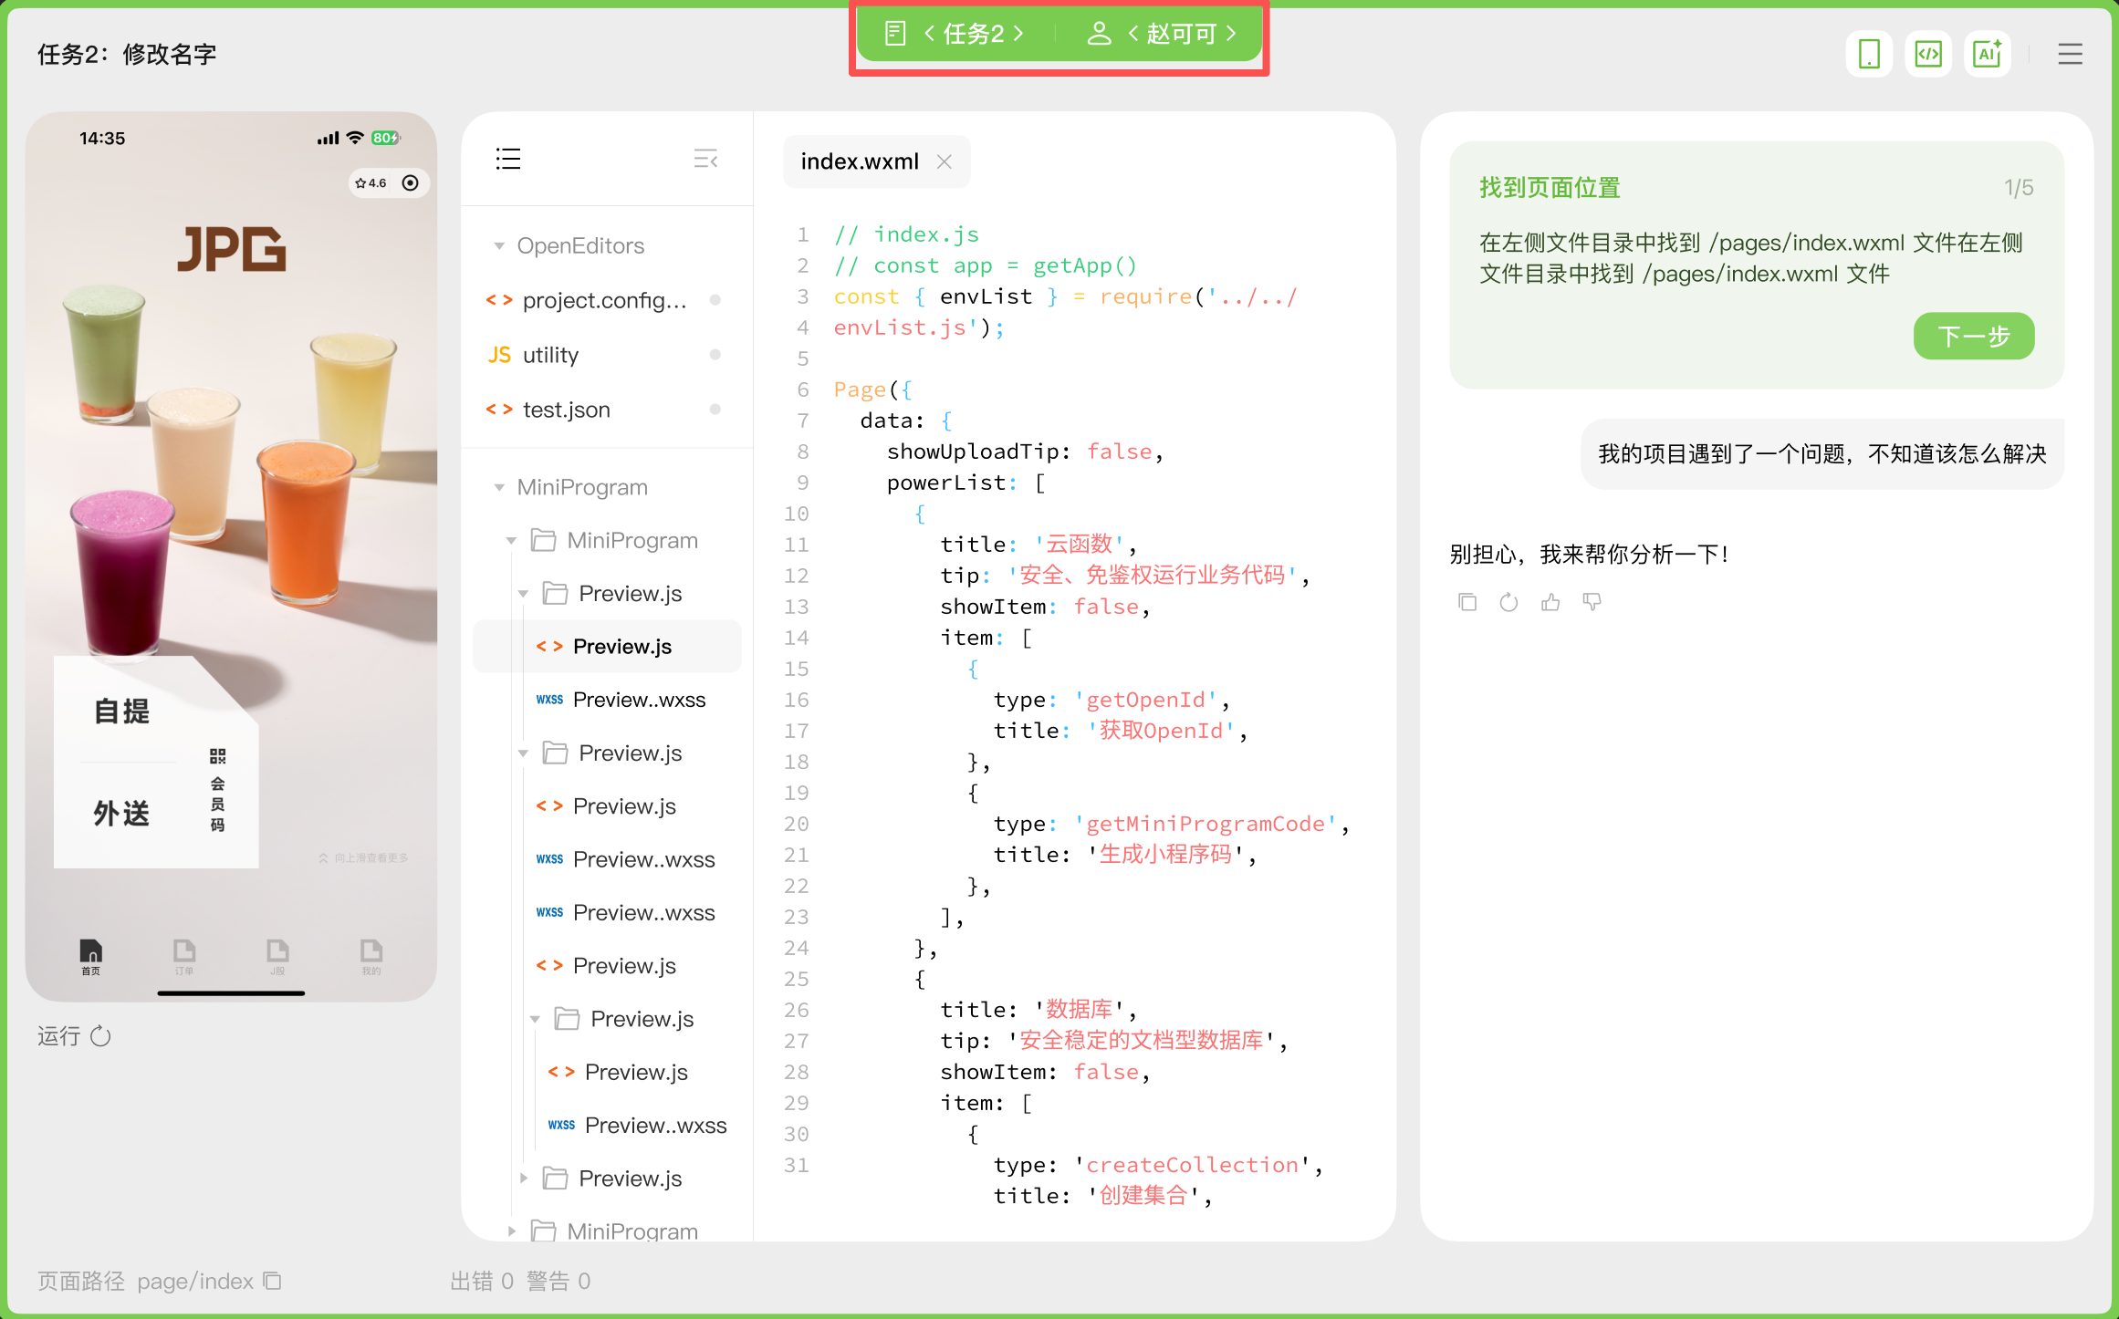Click the file list icon above the tree
This screenshot has height=1319, width=2119.
pos(508,159)
